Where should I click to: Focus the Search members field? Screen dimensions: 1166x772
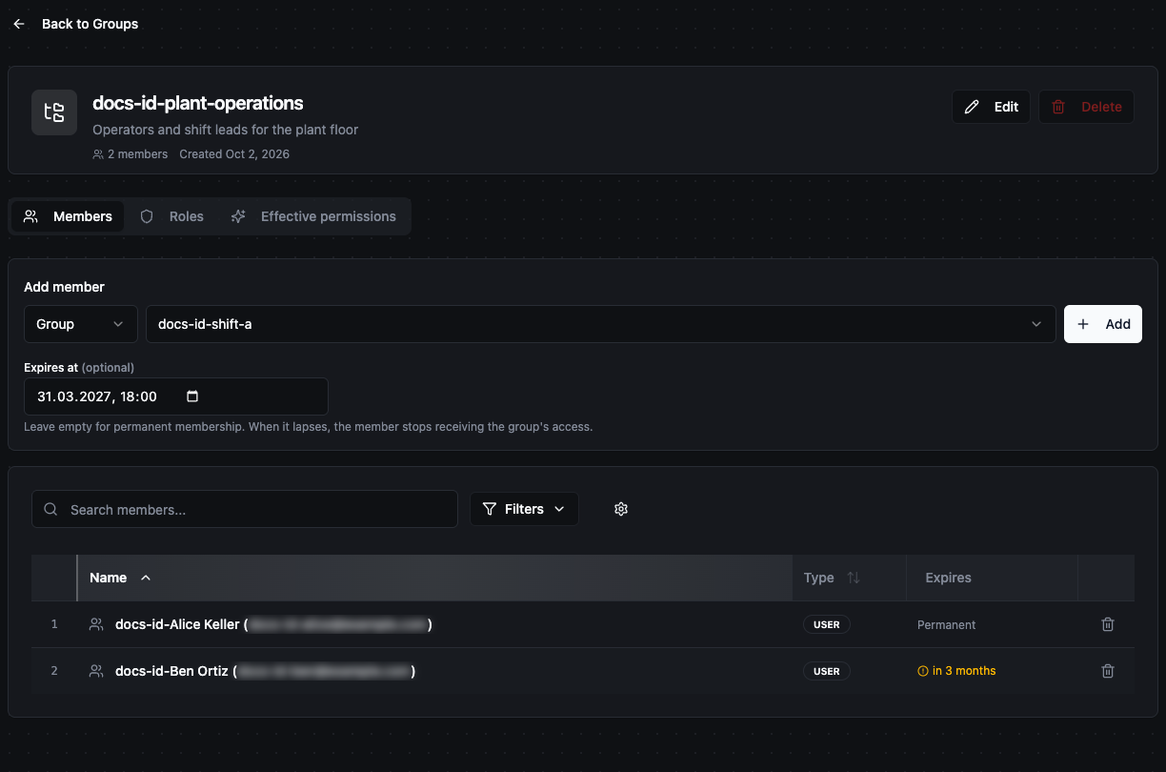tap(245, 509)
